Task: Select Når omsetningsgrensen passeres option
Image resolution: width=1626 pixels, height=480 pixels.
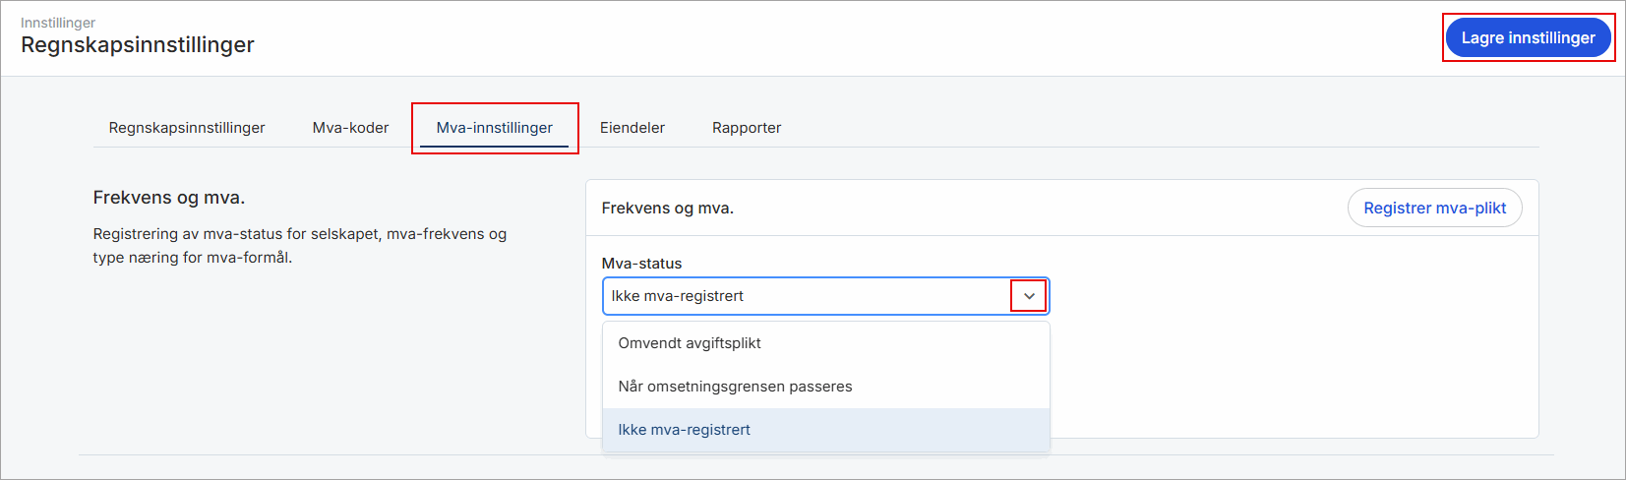Action: (x=735, y=387)
